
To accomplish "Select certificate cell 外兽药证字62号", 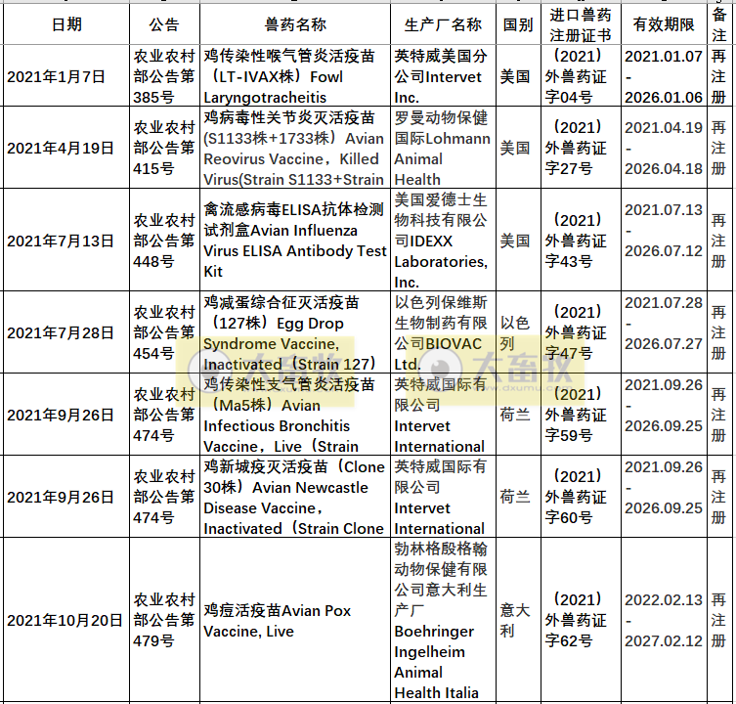I will [x=581, y=620].
